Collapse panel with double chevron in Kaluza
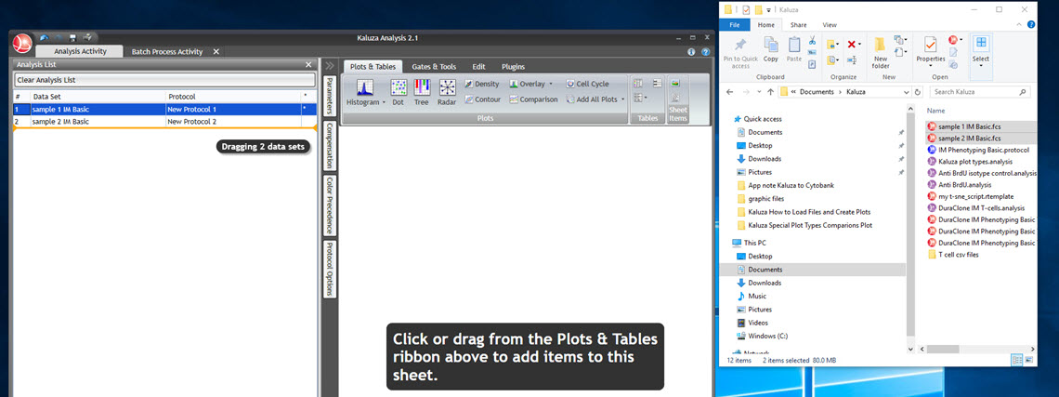 (x=330, y=66)
